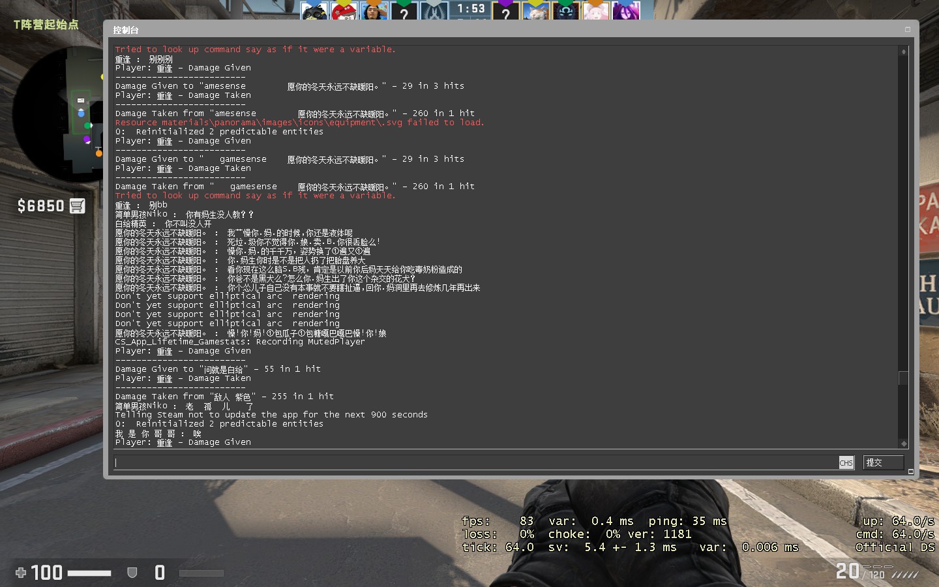Click the red-cap cartoon player avatar
The image size is (939, 587).
[344, 10]
